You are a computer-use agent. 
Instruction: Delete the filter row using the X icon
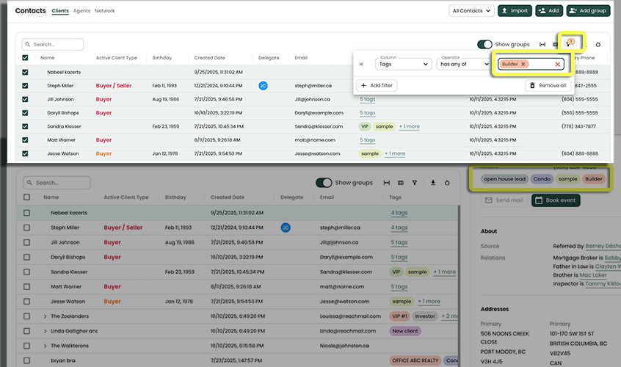[361, 65]
